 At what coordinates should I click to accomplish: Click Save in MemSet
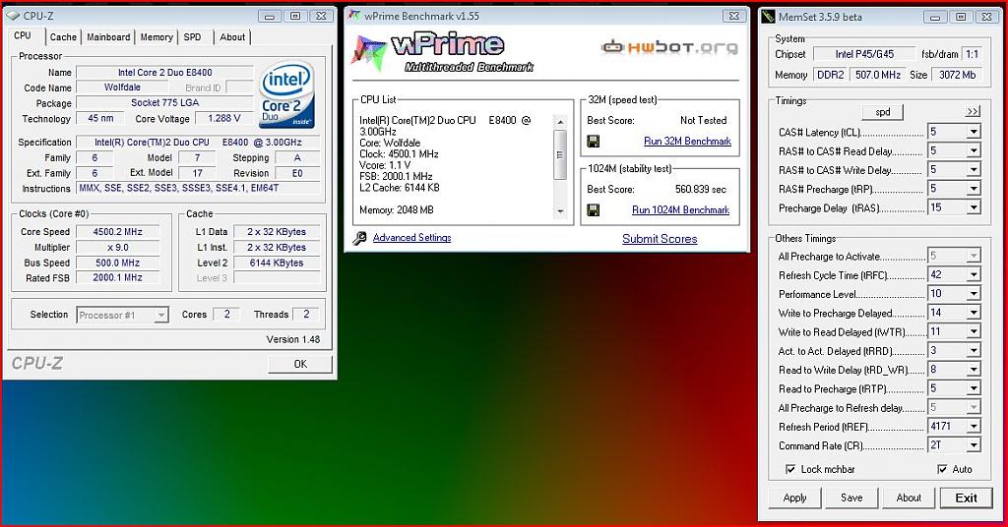851,498
